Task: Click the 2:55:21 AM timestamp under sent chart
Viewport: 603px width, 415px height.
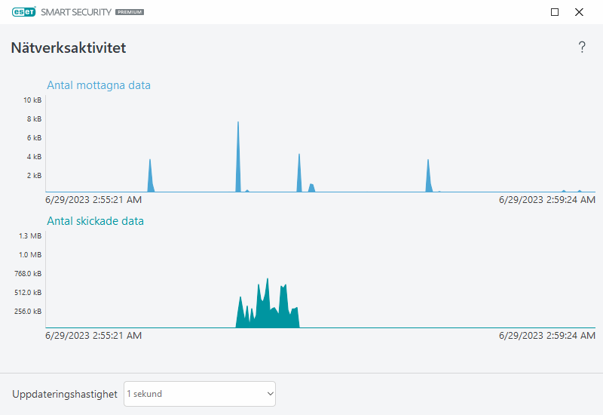Action: 93,336
